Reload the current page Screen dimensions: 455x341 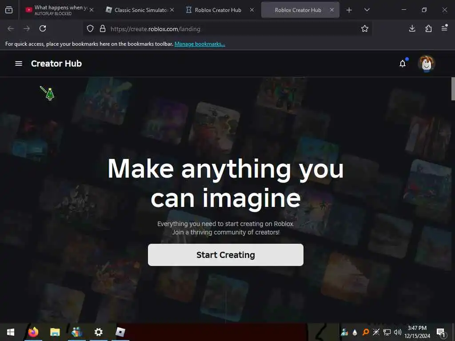click(x=43, y=28)
